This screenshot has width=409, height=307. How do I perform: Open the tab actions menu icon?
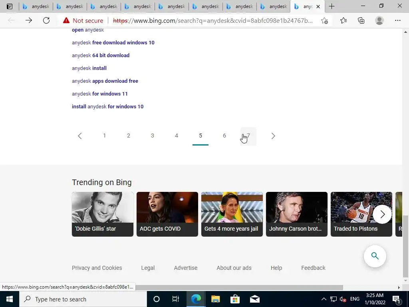tap(10, 6)
